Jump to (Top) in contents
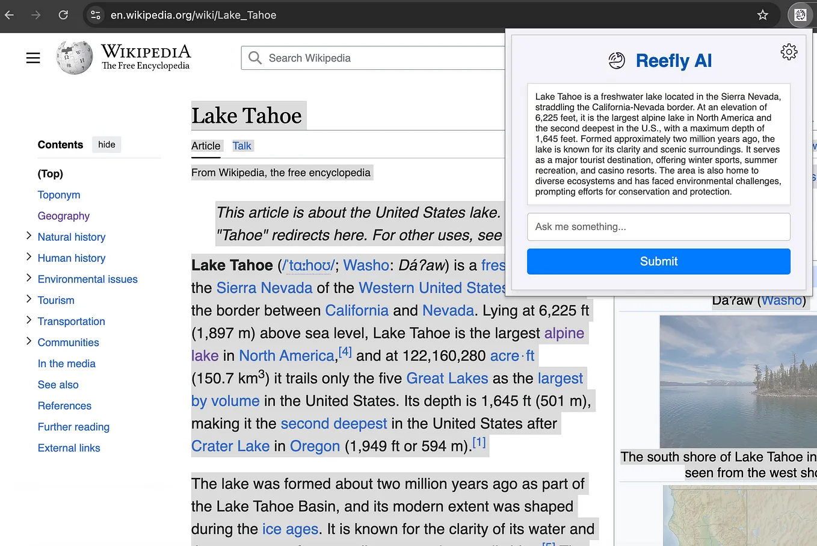 (51, 174)
